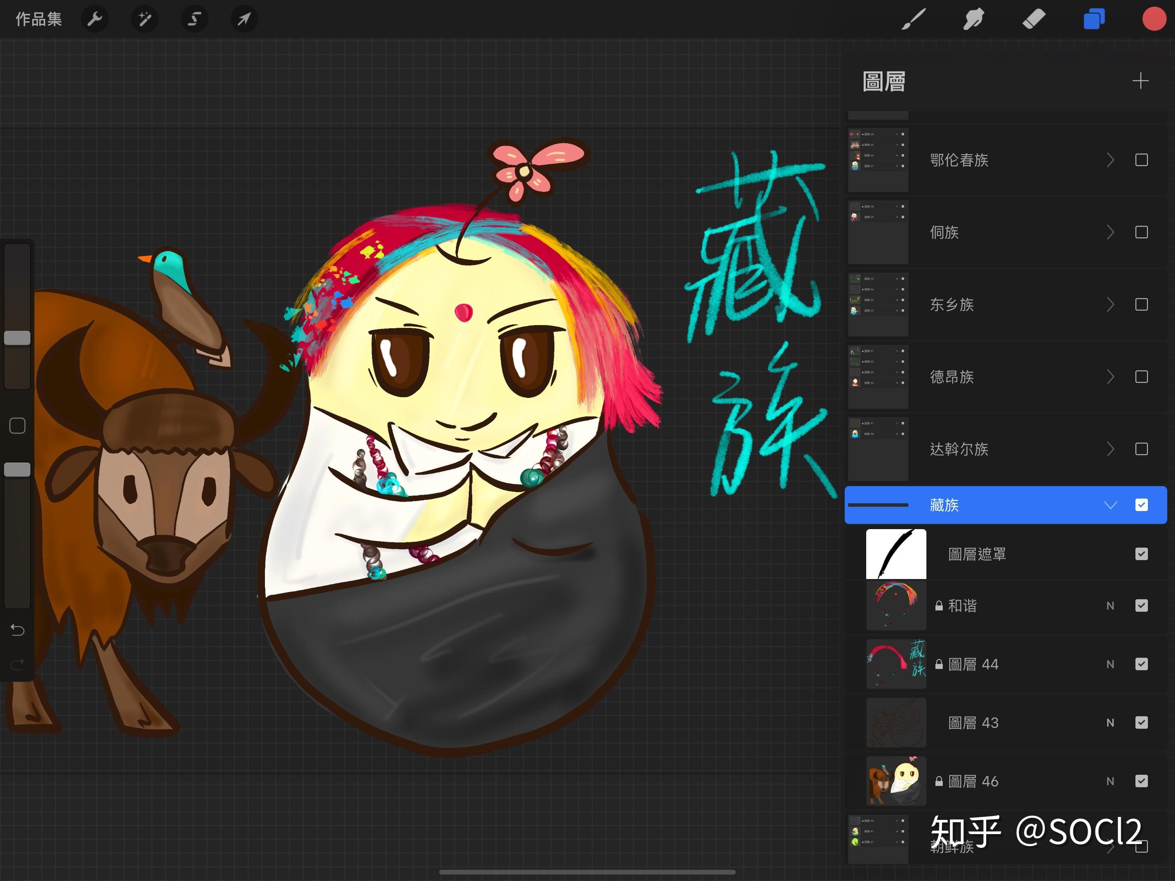
Task: Tap the 圖層 46 layer name
Action: (x=973, y=781)
